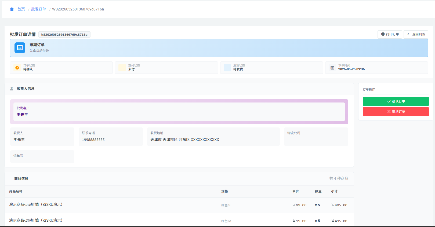Image resolution: width=435 pixels, height=227 pixels.
Task: Cancel order with 取消订单 button
Action: click(396, 112)
